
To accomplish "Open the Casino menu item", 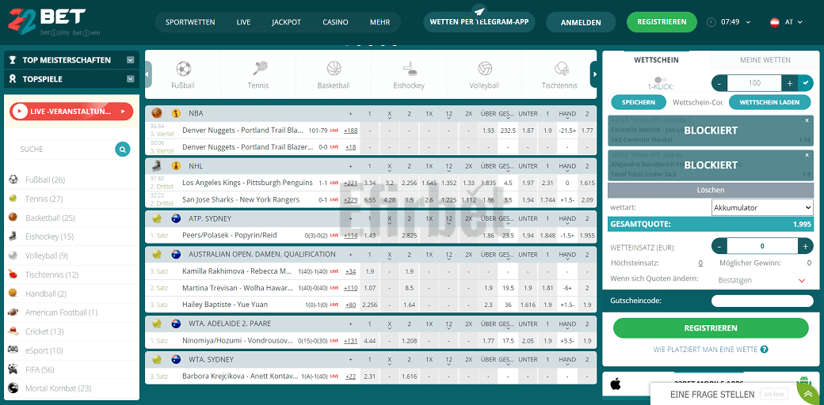I will click(335, 22).
